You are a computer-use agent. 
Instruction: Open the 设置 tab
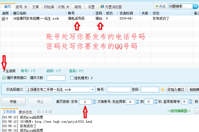(92, 7)
